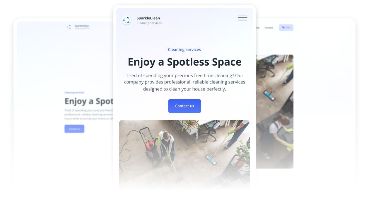
Task: Open the blurred hero photo in desktop view
Action: pyautogui.click(x=275, y=111)
